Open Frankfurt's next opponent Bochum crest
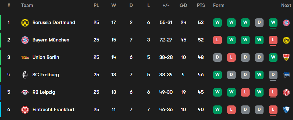This screenshot has height=120, width=293. tap(286, 110)
